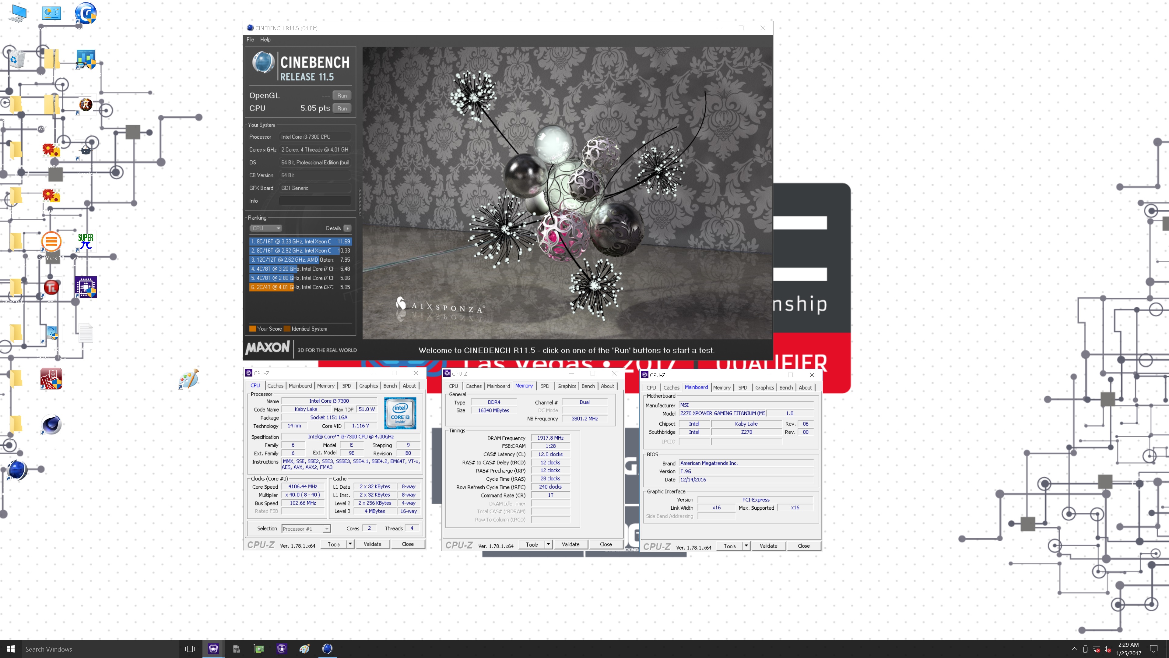
Task: Open Memory tab in CPU-Z Mainboard window
Action: pos(721,387)
